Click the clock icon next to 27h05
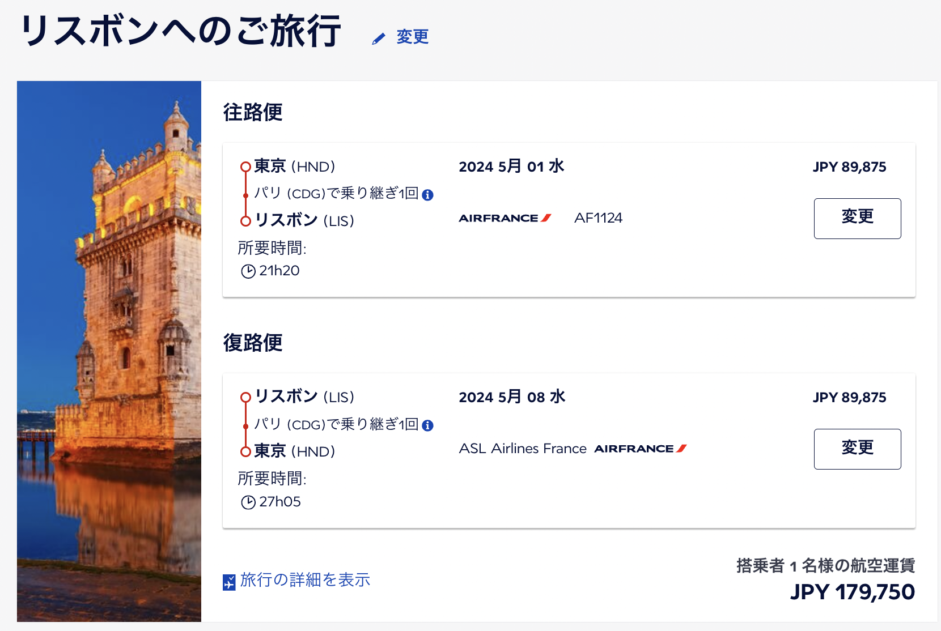Screen dimensions: 941x631 coord(248,502)
